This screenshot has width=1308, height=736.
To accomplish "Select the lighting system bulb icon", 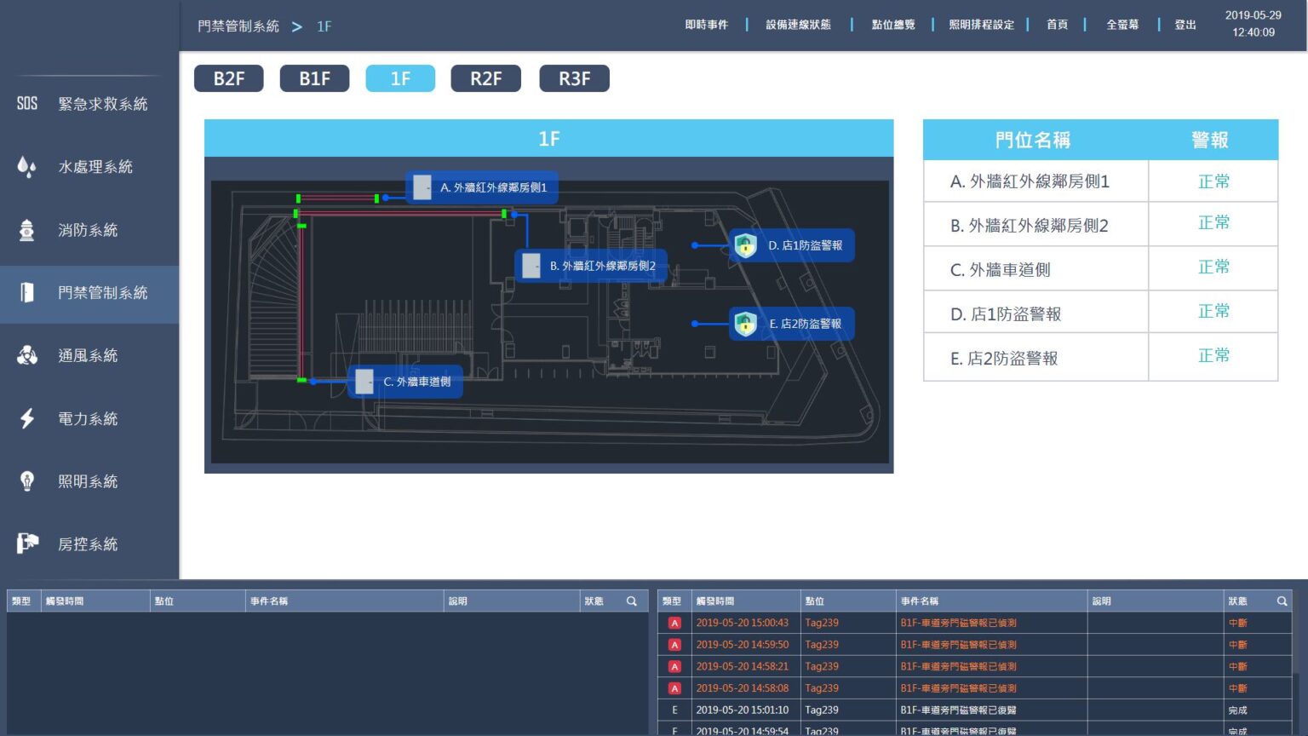I will [27, 481].
